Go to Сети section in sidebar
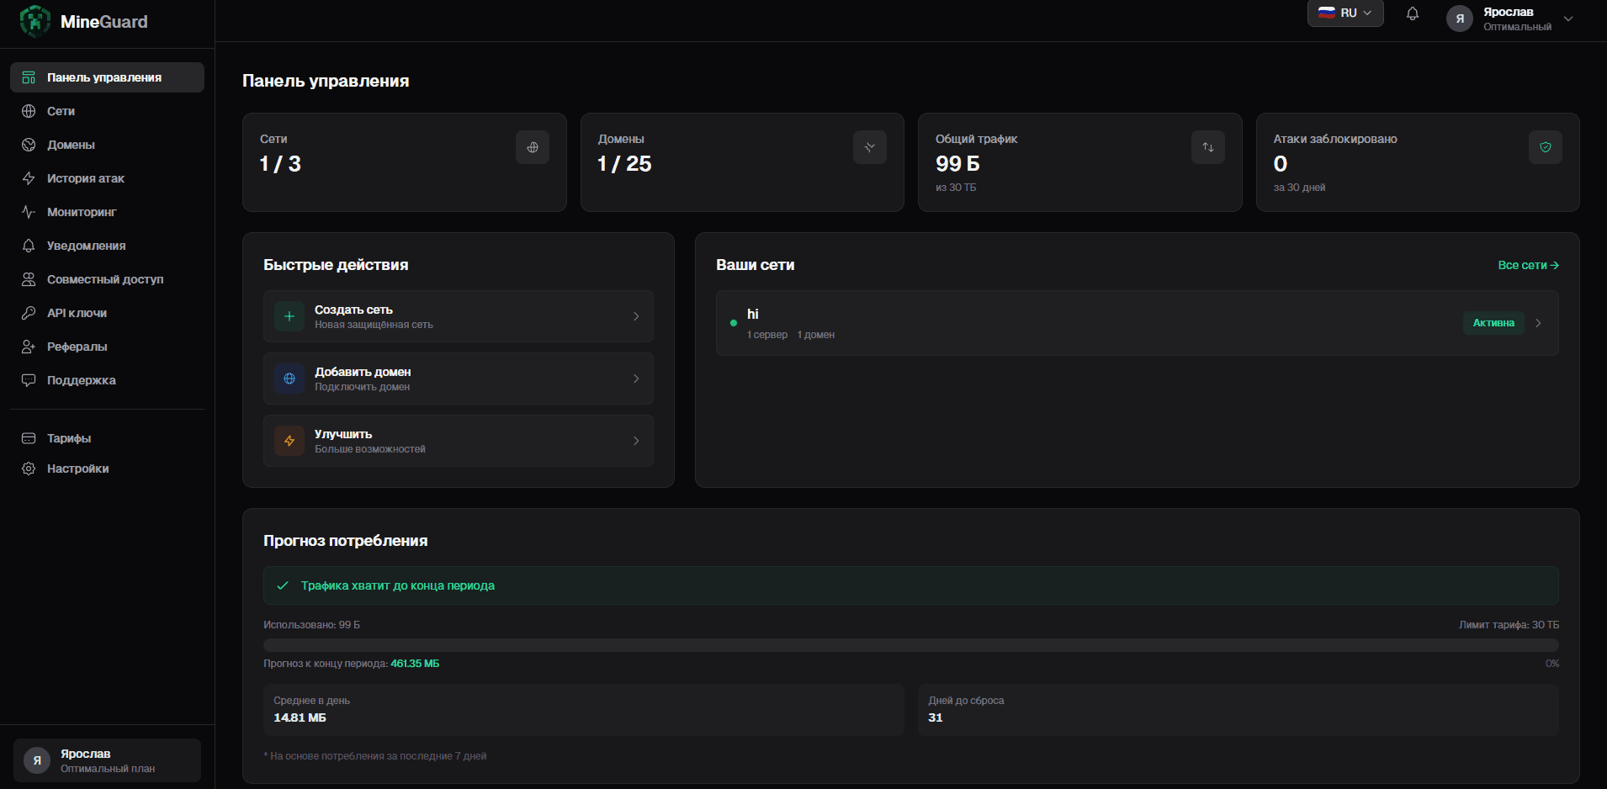 (x=107, y=111)
